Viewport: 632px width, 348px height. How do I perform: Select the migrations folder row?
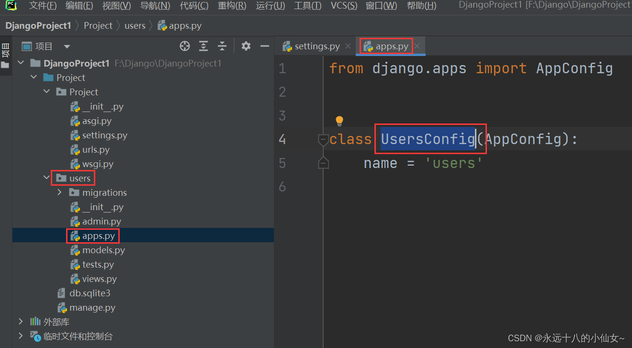[x=143, y=192]
